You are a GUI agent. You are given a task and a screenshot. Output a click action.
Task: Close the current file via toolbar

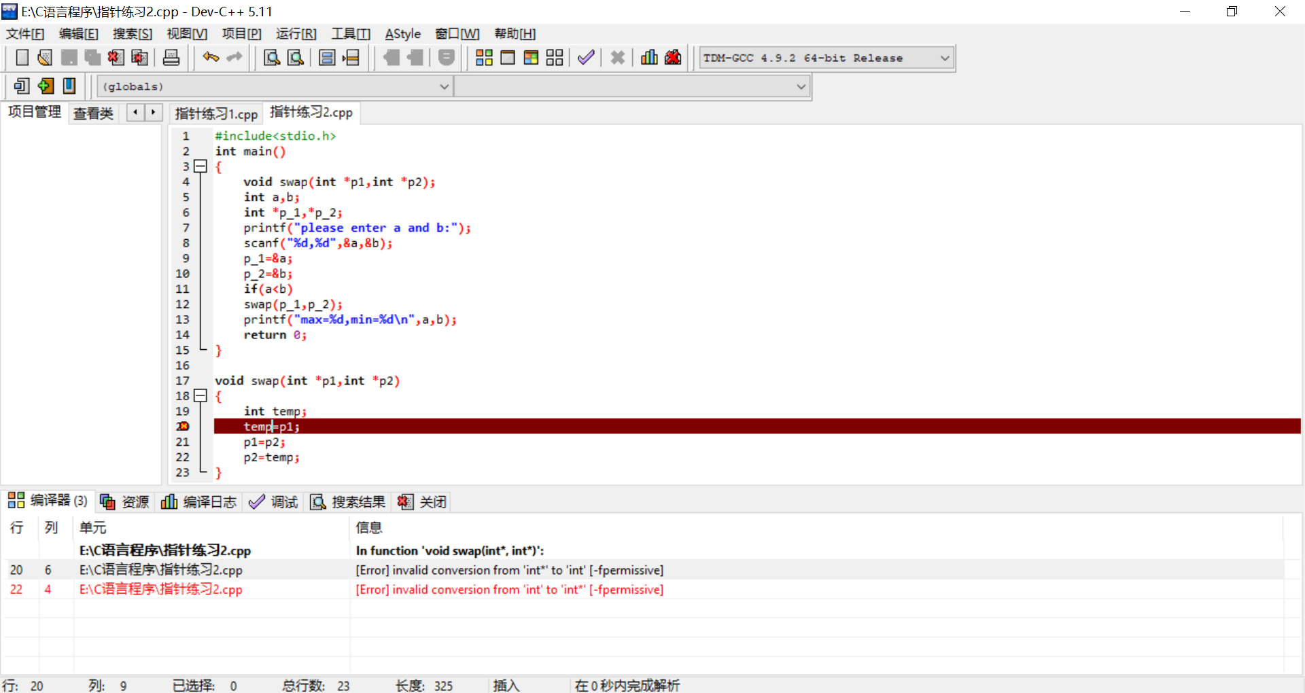pos(116,58)
